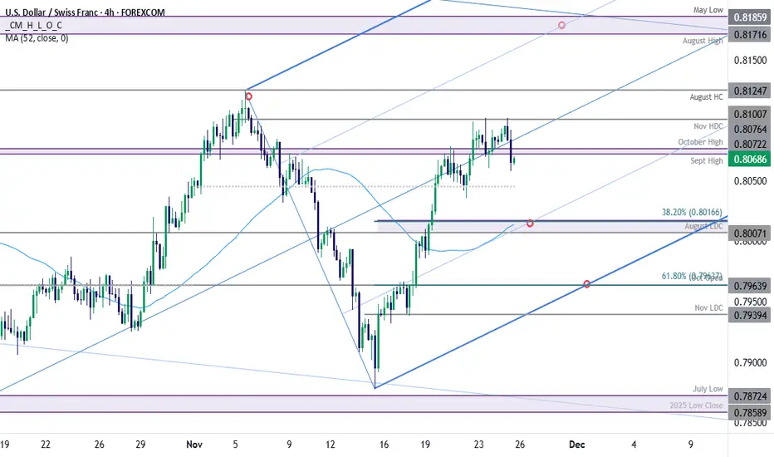The image size is (774, 457).
Task: Click the "August High" level label
Action: pos(703,41)
